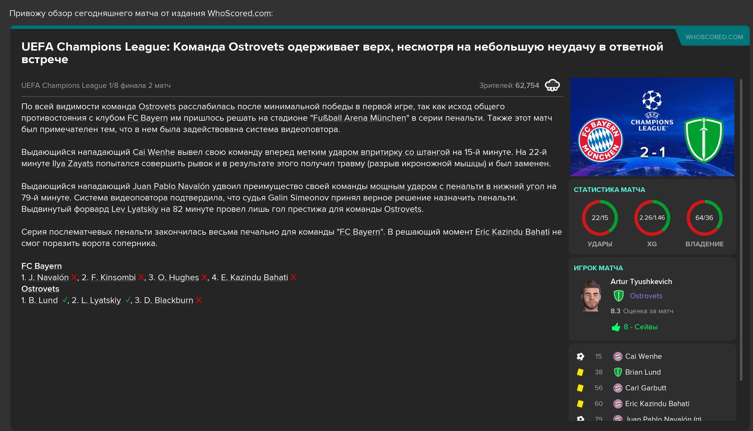Open the WhoScored.com link in the intro line
The height and width of the screenshot is (431, 753).
click(x=239, y=13)
